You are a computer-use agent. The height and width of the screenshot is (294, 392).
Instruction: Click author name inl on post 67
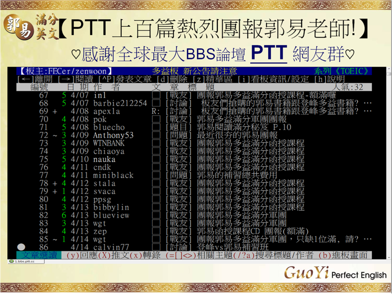pos(100,95)
